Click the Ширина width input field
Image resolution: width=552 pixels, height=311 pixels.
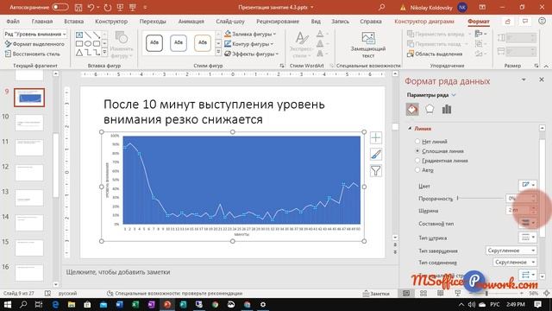(518, 210)
